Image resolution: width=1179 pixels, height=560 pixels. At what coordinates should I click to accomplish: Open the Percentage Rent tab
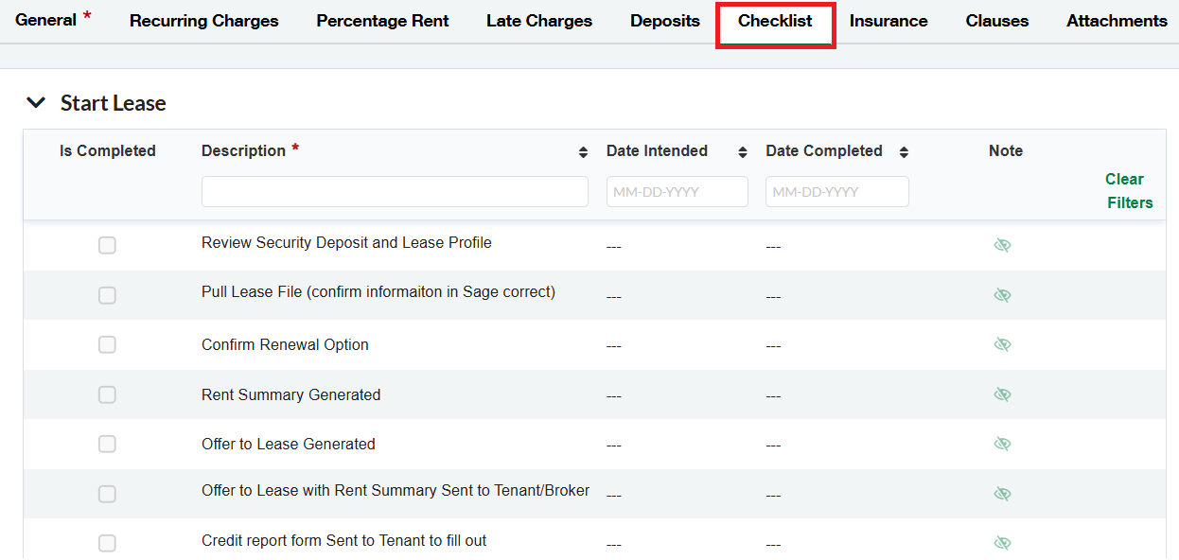[383, 21]
